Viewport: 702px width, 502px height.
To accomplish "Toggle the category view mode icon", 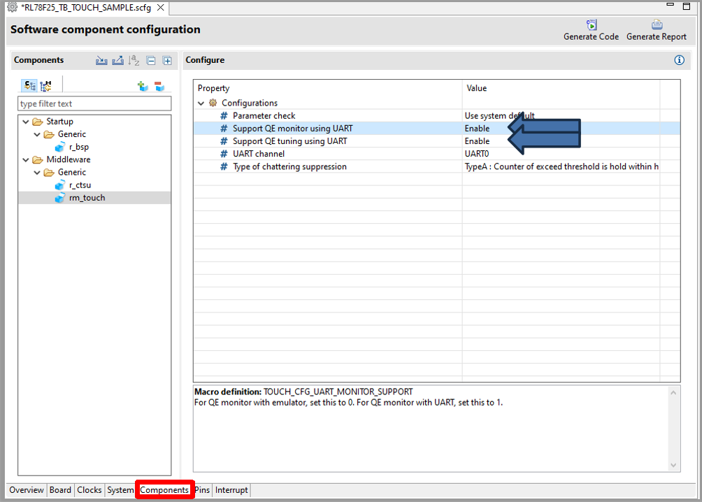I will click(29, 86).
